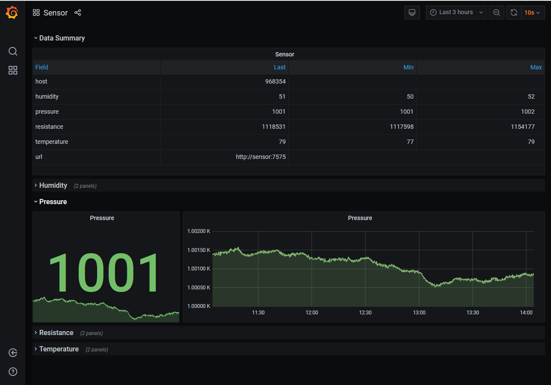Zoom out time range with magnifier icon
Viewport: 551px width, 385px height.
point(497,12)
